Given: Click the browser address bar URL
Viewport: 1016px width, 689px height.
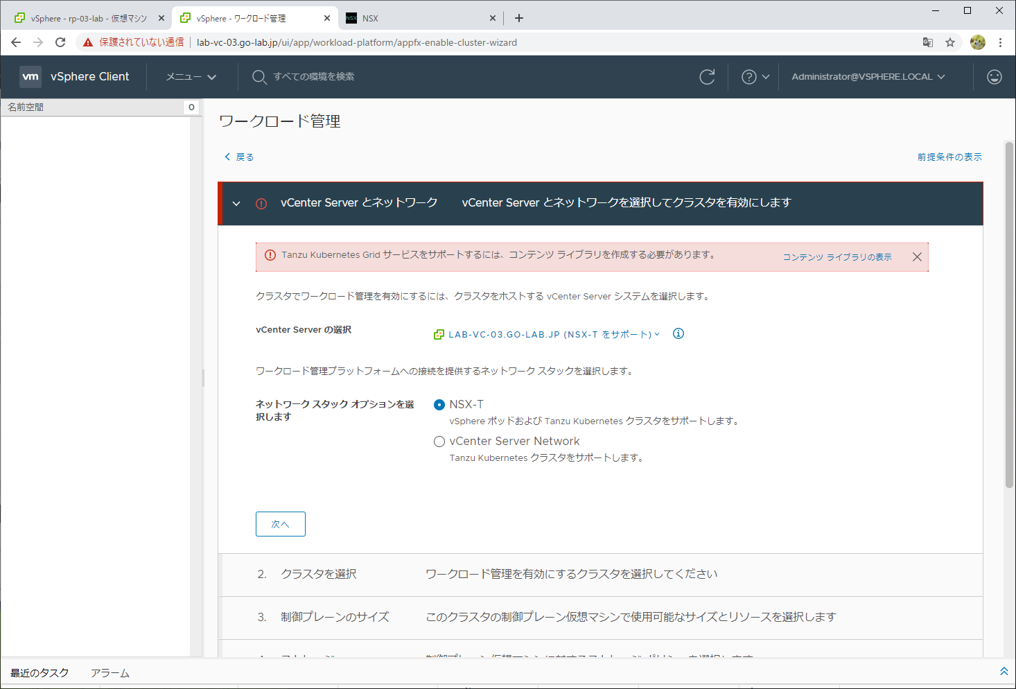Looking at the screenshot, I should click(357, 42).
